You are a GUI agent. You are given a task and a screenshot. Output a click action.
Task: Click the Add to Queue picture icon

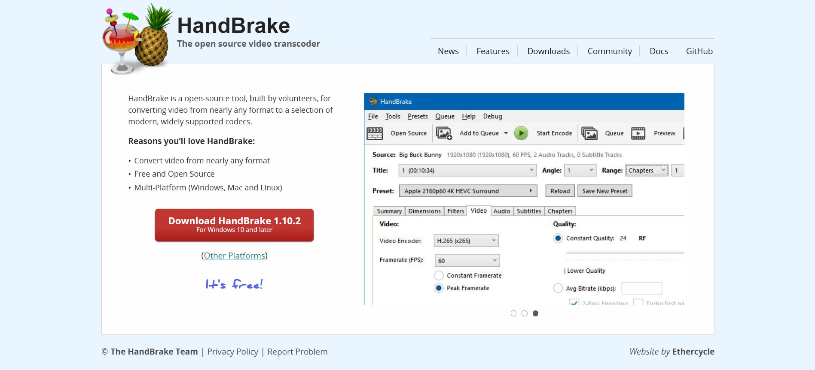[x=444, y=133]
